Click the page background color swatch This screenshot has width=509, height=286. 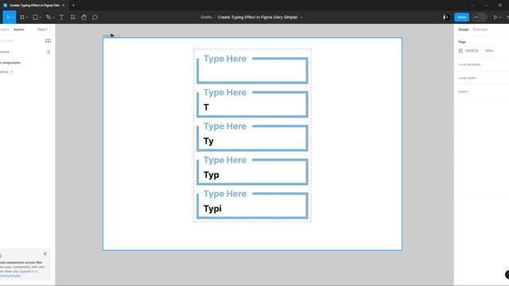(x=460, y=51)
